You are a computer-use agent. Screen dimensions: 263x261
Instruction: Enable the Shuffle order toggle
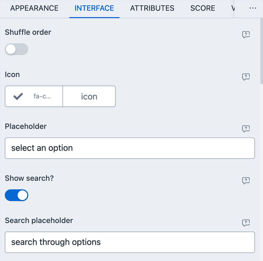pos(16,49)
